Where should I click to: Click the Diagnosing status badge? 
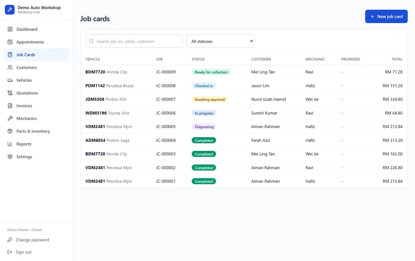coord(204,127)
